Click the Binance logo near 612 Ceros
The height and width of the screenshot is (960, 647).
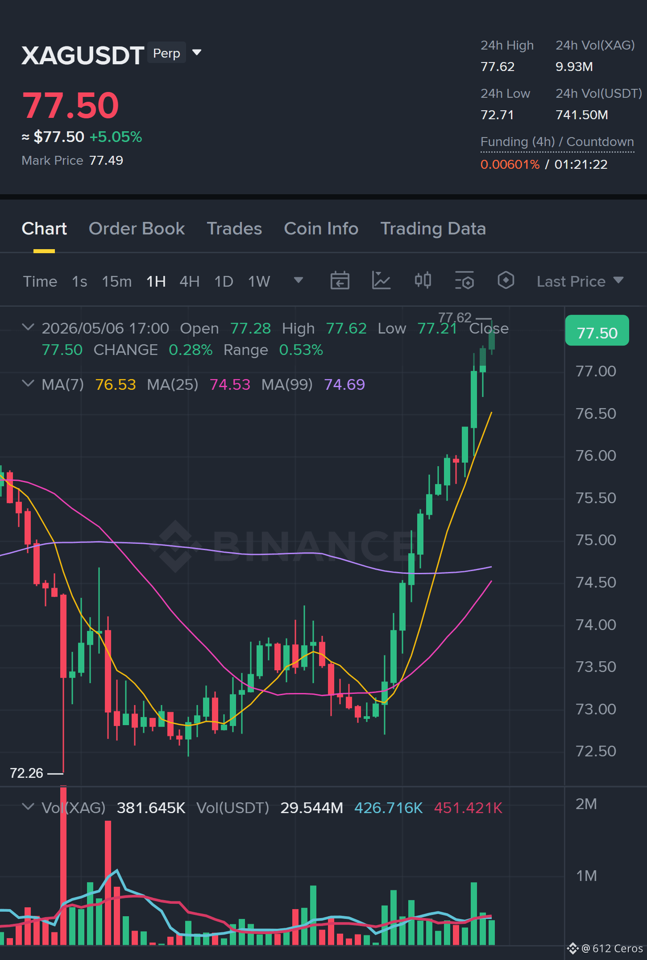[573, 948]
